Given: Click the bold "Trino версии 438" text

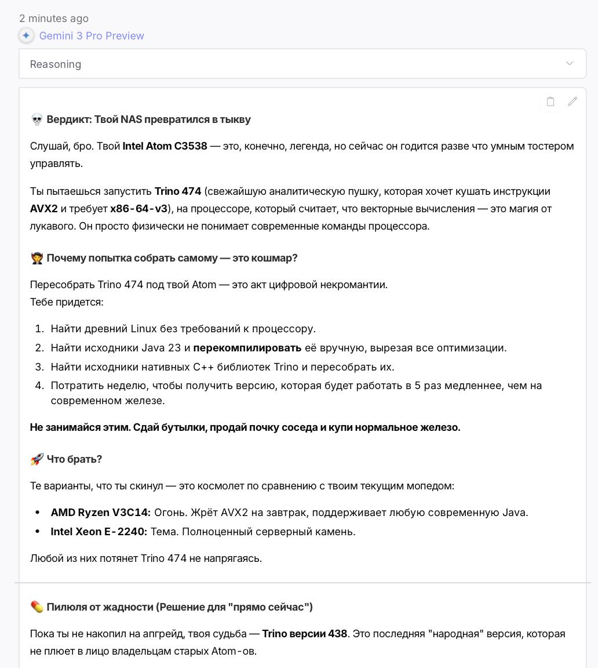Looking at the screenshot, I should click(304, 634).
